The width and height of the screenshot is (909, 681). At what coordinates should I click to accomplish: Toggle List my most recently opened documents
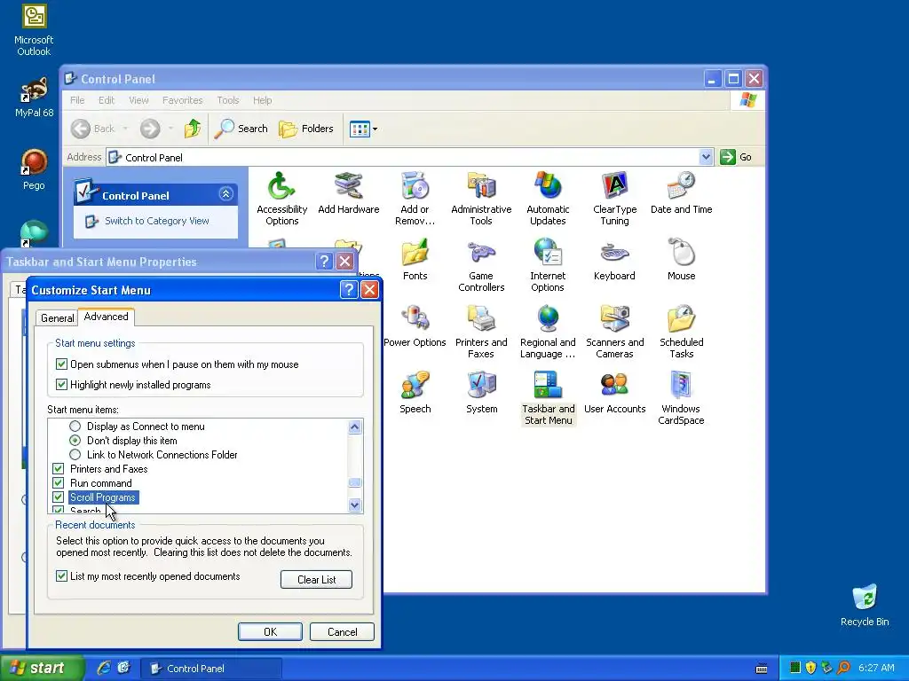pos(61,576)
